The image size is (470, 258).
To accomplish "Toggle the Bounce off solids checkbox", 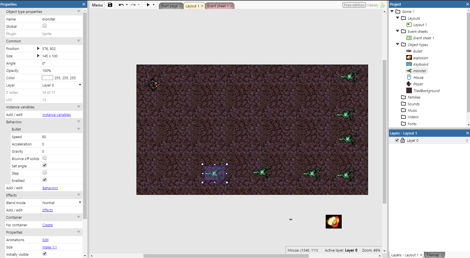I will [45, 158].
